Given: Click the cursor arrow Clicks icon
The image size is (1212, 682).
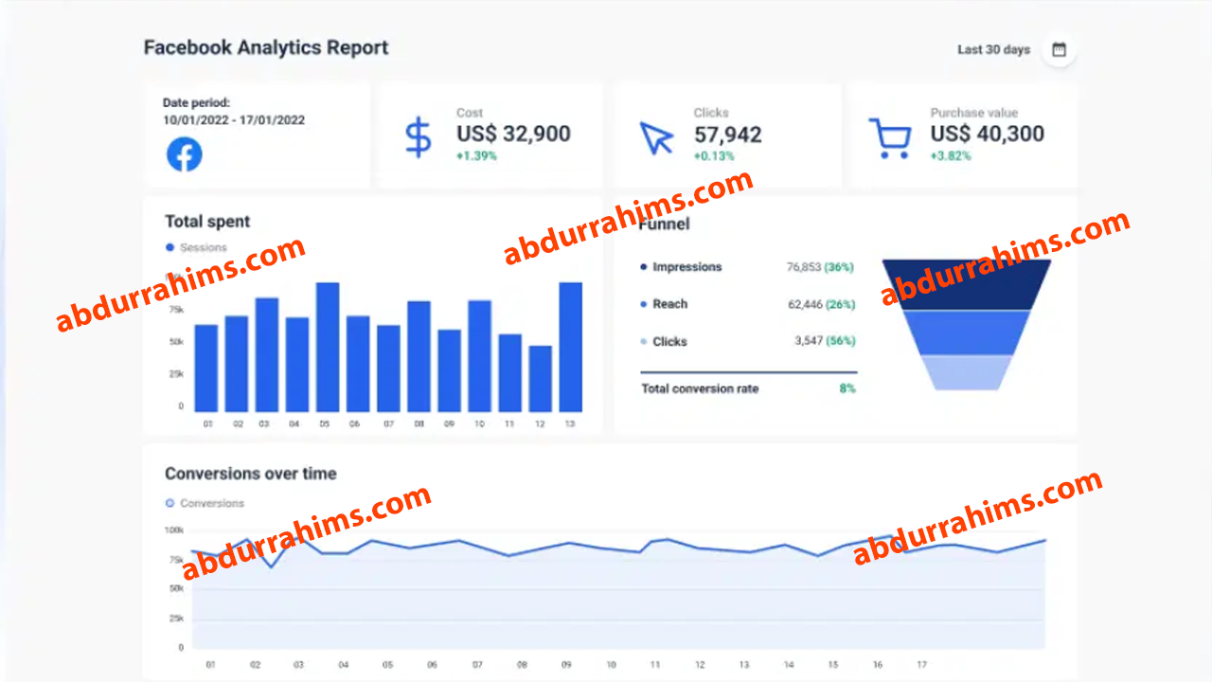Looking at the screenshot, I should pos(655,137).
